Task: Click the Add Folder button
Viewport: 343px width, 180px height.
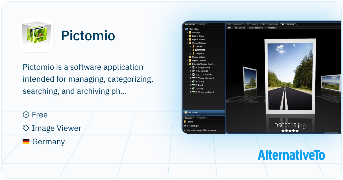Action: (204, 113)
